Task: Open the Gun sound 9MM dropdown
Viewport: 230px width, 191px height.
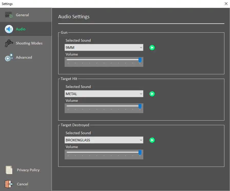Action: tap(104, 48)
